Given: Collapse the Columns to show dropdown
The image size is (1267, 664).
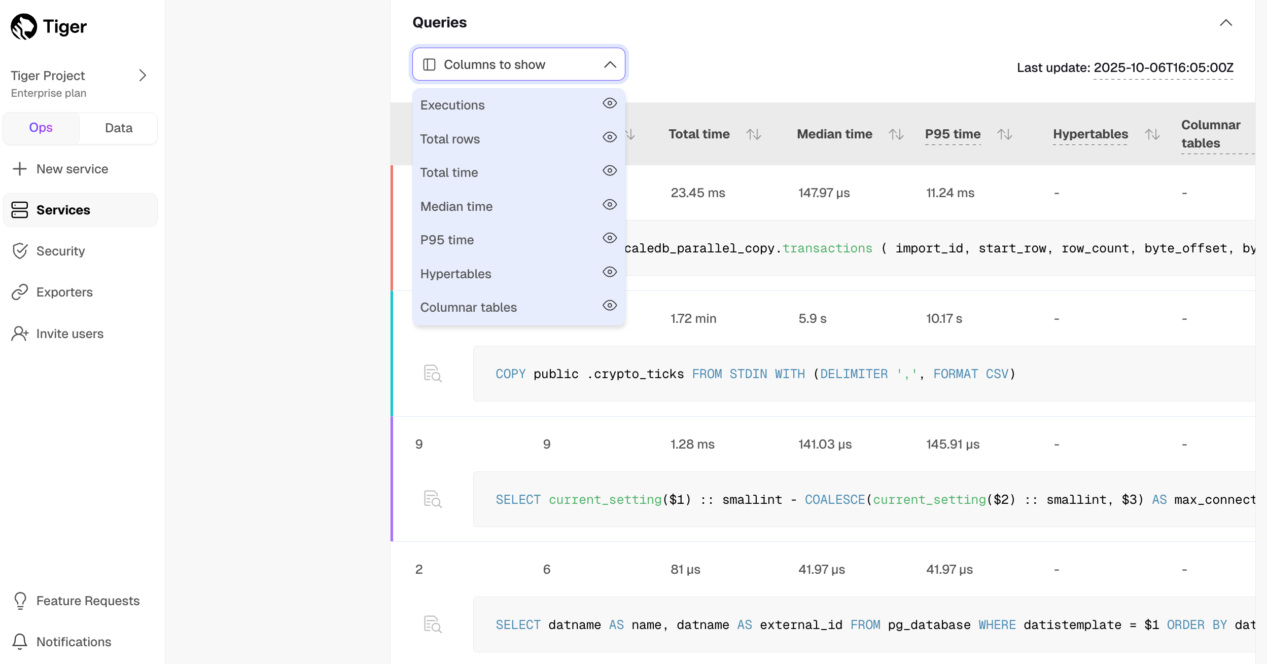Looking at the screenshot, I should pos(610,64).
